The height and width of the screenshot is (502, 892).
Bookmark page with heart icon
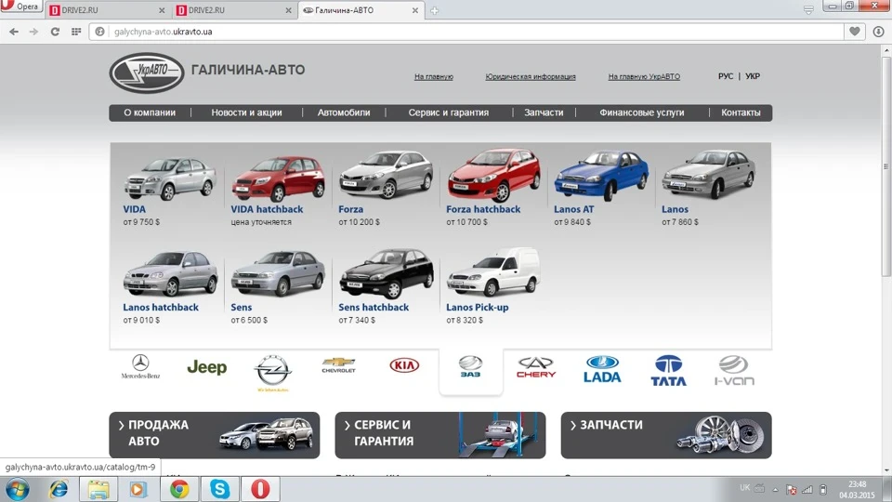tap(855, 32)
